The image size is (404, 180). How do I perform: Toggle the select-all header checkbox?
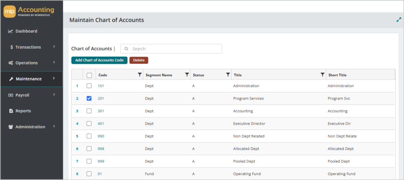click(x=89, y=75)
